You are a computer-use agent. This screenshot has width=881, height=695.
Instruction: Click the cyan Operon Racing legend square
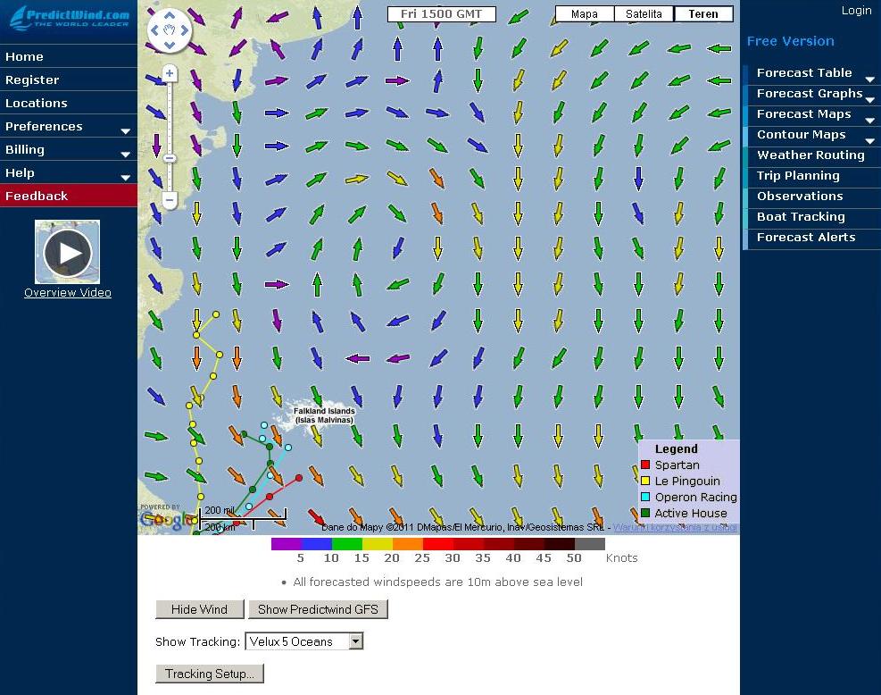pos(645,497)
